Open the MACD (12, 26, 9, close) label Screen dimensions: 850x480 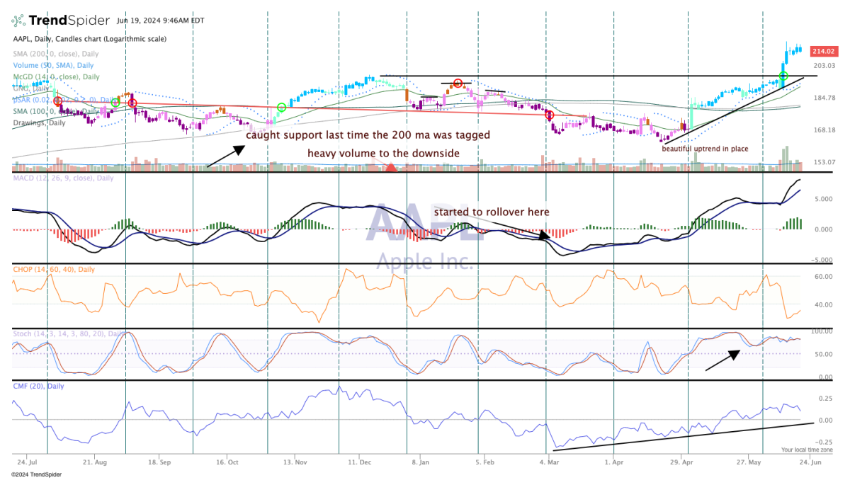point(63,178)
